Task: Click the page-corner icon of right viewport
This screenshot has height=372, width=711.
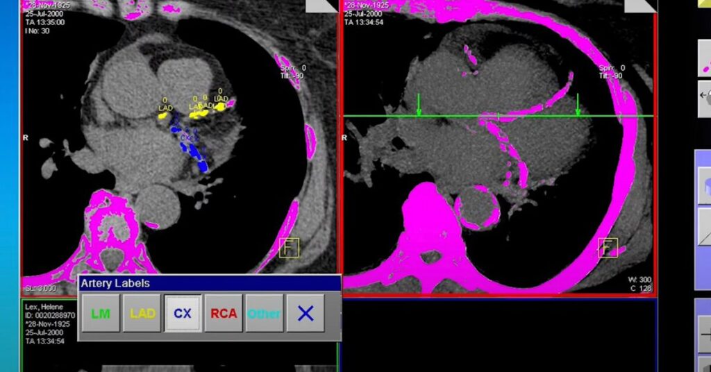Action: coord(639,5)
